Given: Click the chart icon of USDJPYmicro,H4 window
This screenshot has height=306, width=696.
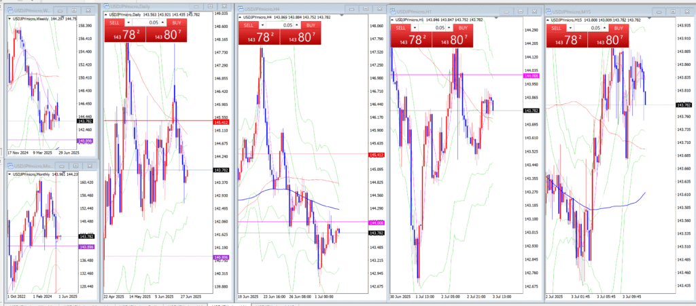Looking at the screenshot, I should 241,9.
